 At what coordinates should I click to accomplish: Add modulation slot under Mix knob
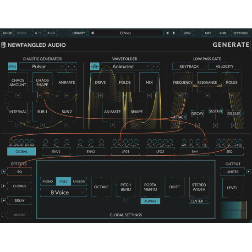[x=149, y=96]
